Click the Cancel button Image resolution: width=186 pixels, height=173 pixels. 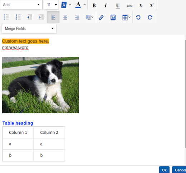click(x=180, y=170)
